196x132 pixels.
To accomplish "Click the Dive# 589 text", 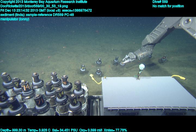I will [160, 2].
